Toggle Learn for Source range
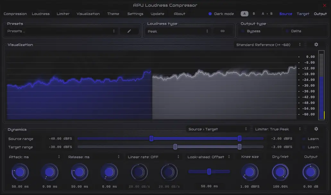This screenshot has height=195, width=331. coord(310,139)
